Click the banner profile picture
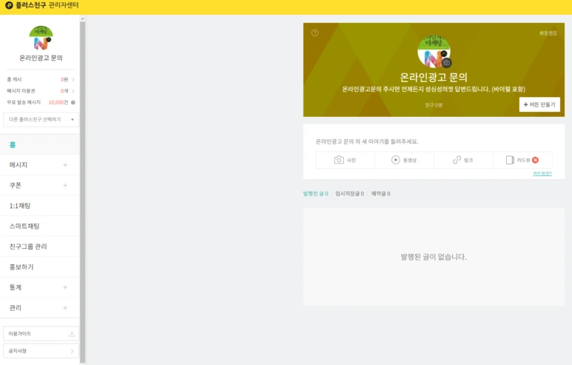The height and width of the screenshot is (365, 572). [x=434, y=52]
